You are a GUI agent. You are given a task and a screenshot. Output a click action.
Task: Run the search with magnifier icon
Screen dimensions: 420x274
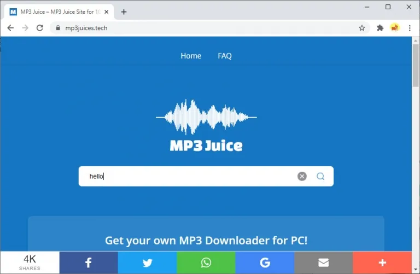pyautogui.click(x=320, y=176)
